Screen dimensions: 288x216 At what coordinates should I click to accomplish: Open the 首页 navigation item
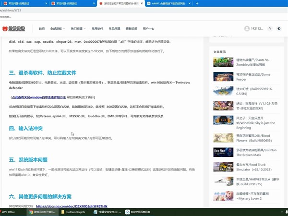pos(42,28)
